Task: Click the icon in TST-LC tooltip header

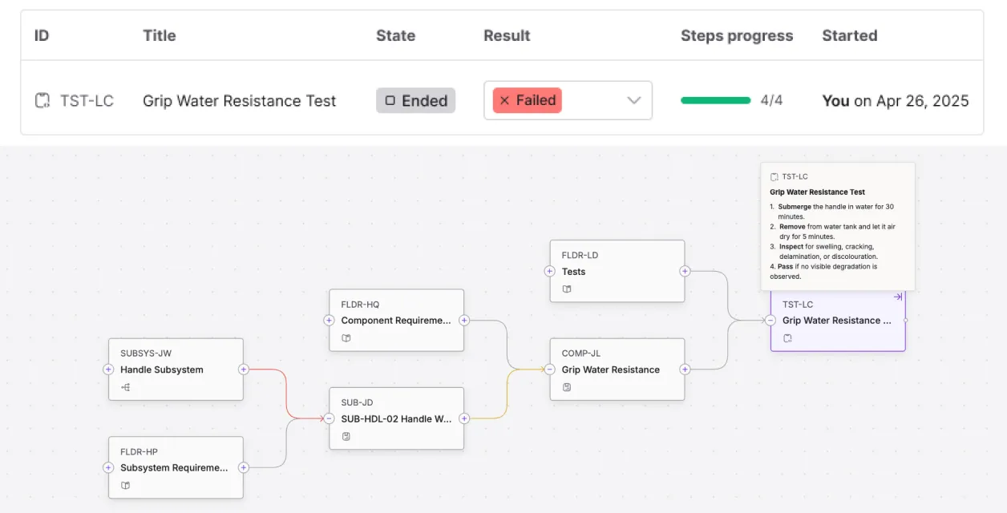Action: 774,176
